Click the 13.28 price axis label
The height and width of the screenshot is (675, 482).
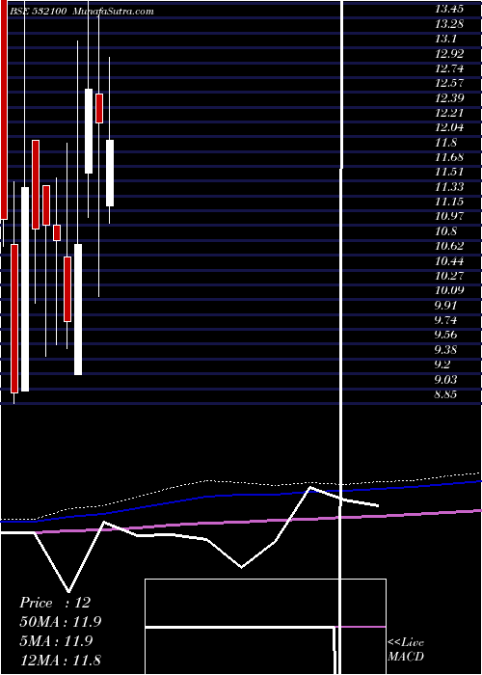tap(450, 24)
